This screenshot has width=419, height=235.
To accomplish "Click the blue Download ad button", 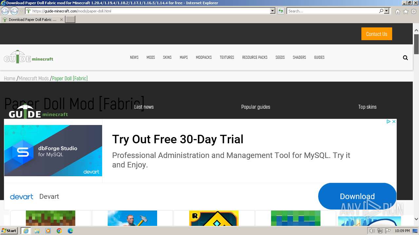I will [357, 196].
